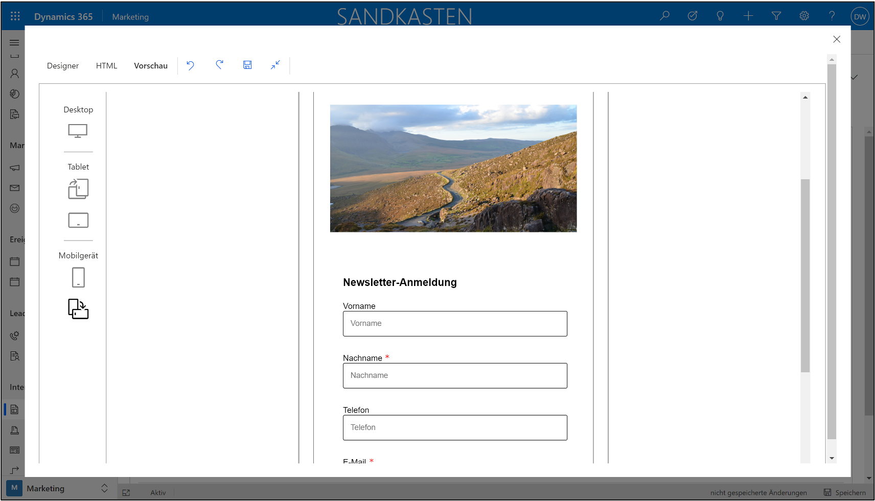Open the contacts person icon in the sidebar
The image size is (875, 501).
pos(14,74)
